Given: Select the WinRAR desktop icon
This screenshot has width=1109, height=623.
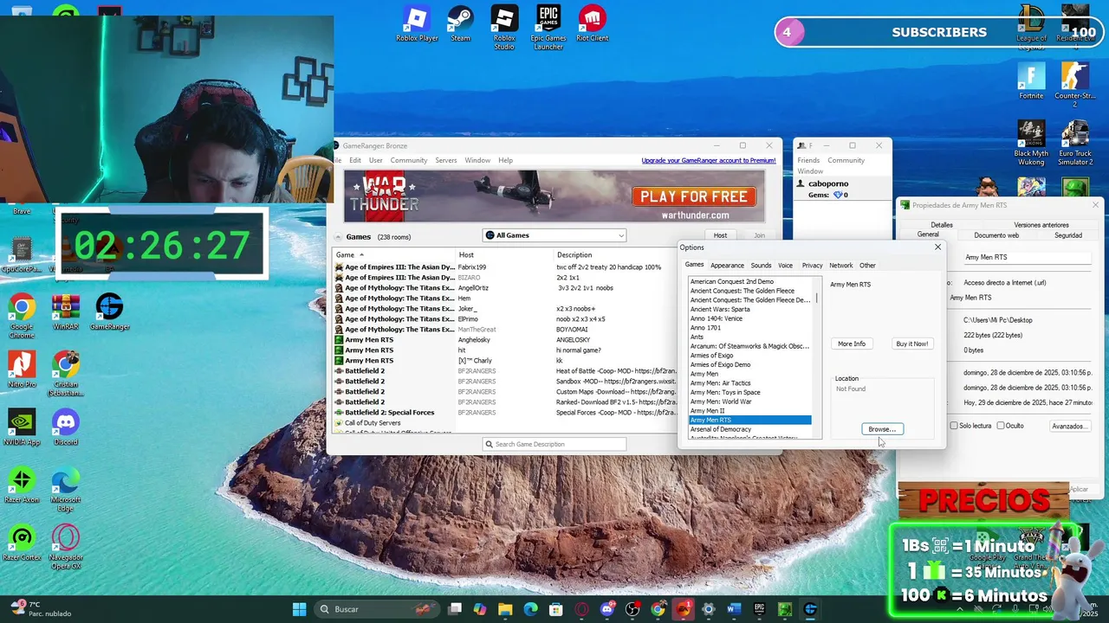Looking at the screenshot, I should (x=66, y=312).
